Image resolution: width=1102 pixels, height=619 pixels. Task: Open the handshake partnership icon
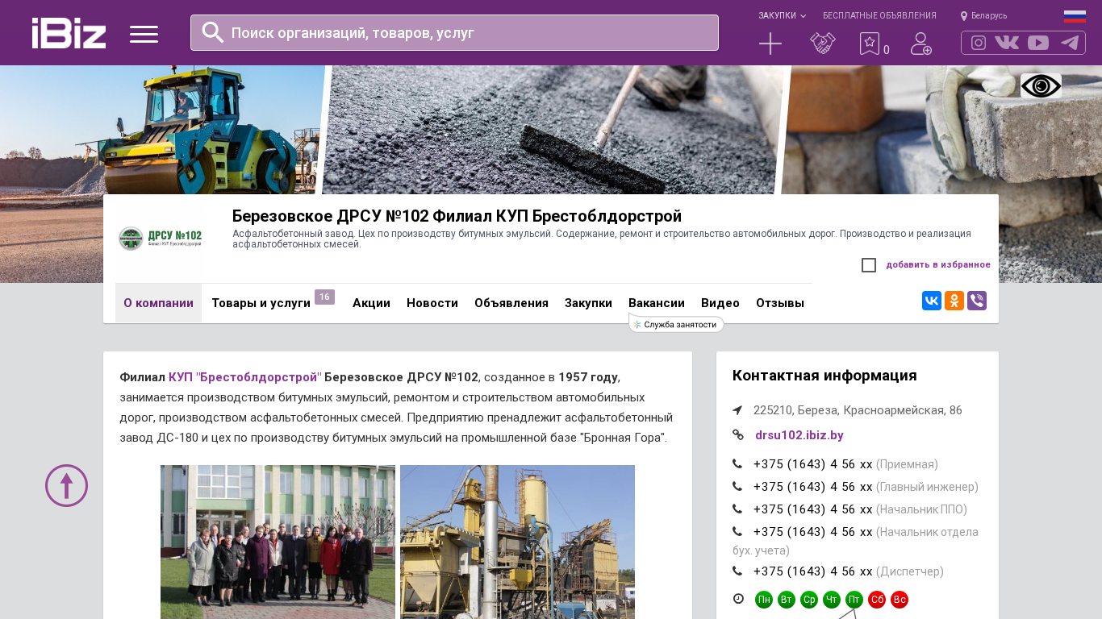(822, 44)
